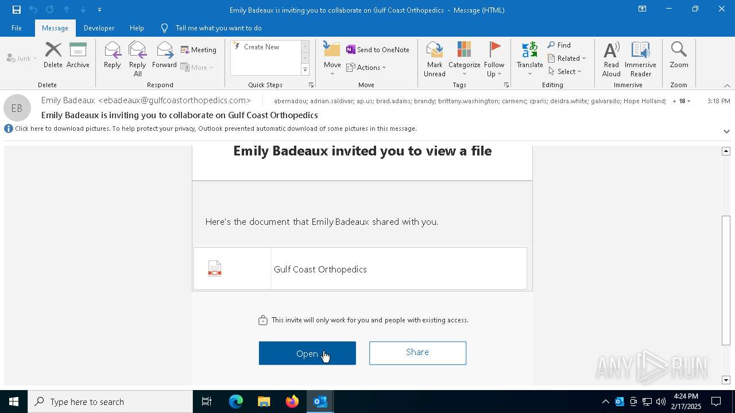735x413 pixels.
Task: Expand the message header chevron
Action: 726,131
